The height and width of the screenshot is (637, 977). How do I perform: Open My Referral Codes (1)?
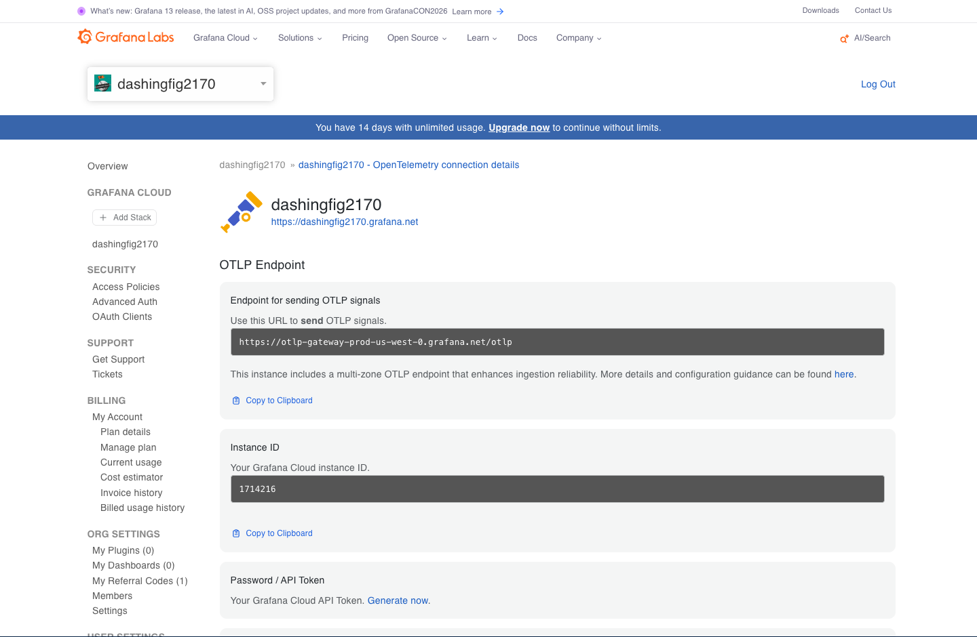140,581
